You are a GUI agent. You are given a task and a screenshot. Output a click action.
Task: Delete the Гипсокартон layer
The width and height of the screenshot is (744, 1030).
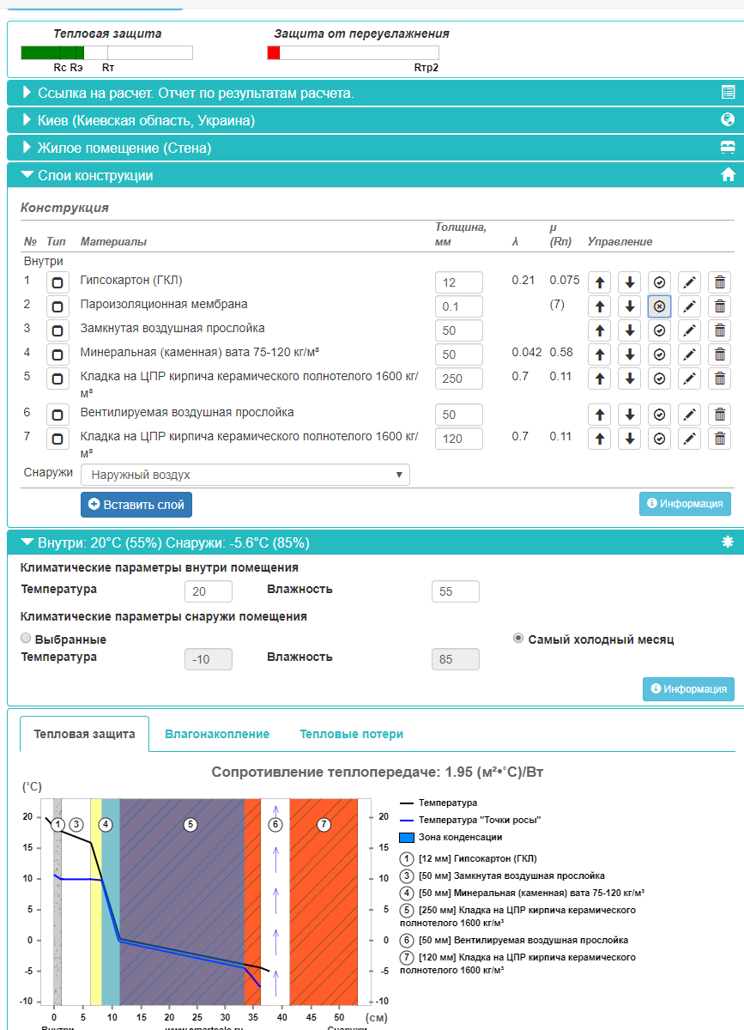tap(719, 282)
